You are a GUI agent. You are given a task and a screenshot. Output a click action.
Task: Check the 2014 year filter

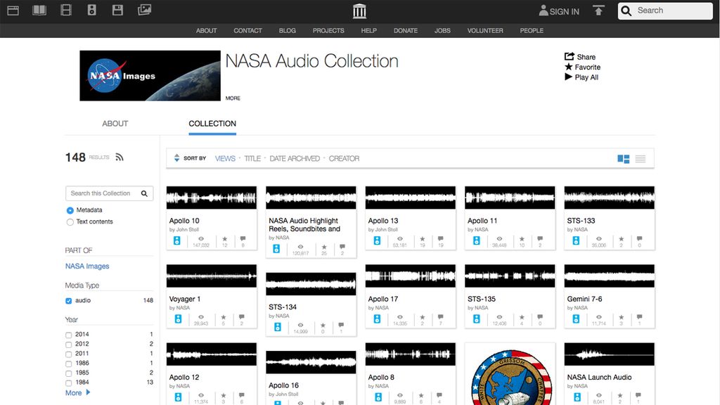click(70, 334)
